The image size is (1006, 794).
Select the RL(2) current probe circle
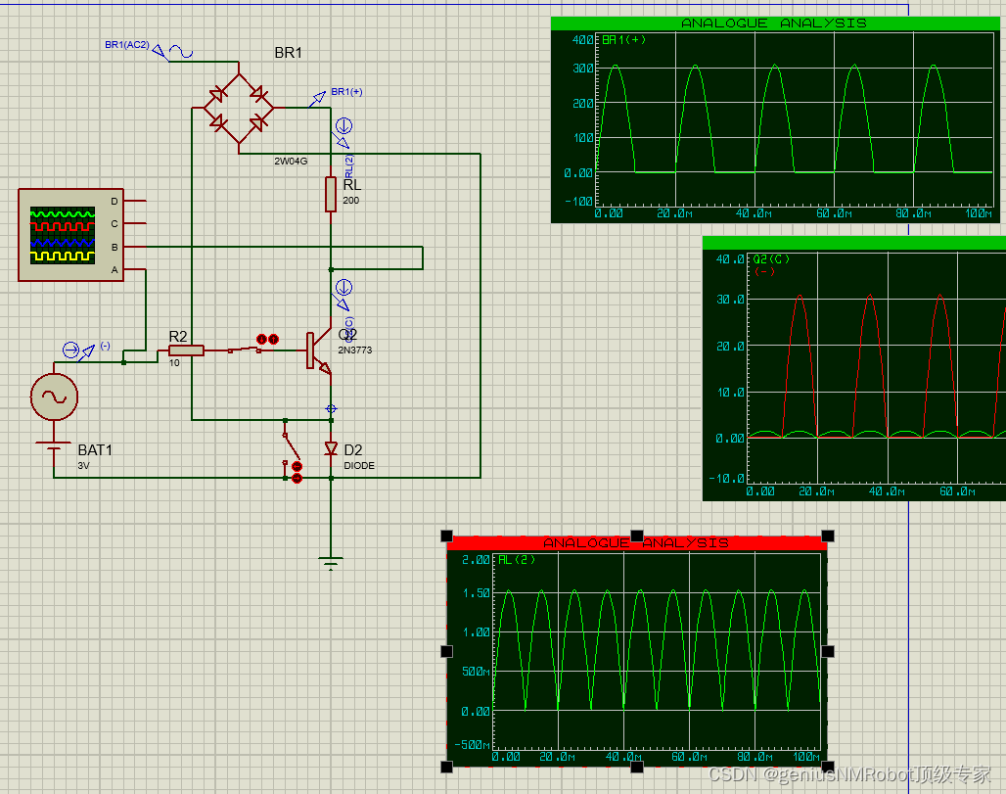click(x=343, y=125)
